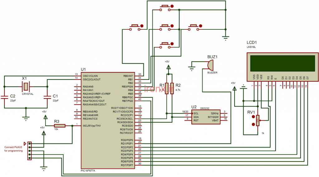Click the upper red arrow on RV1
The width and height of the screenshot is (319, 177).
tap(253, 117)
